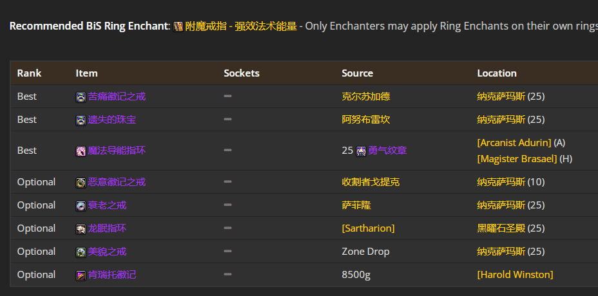Follow the [Harold Winston] vendor link
Image resolution: width=598 pixels, height=296 pixels.
click(515, 275)
